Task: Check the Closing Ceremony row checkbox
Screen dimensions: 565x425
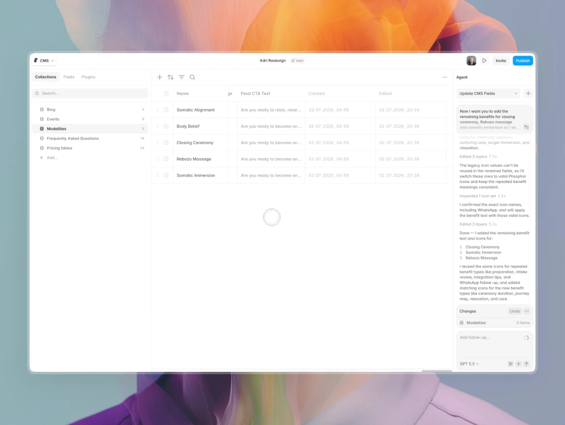Action: click(x=166, y=142)
